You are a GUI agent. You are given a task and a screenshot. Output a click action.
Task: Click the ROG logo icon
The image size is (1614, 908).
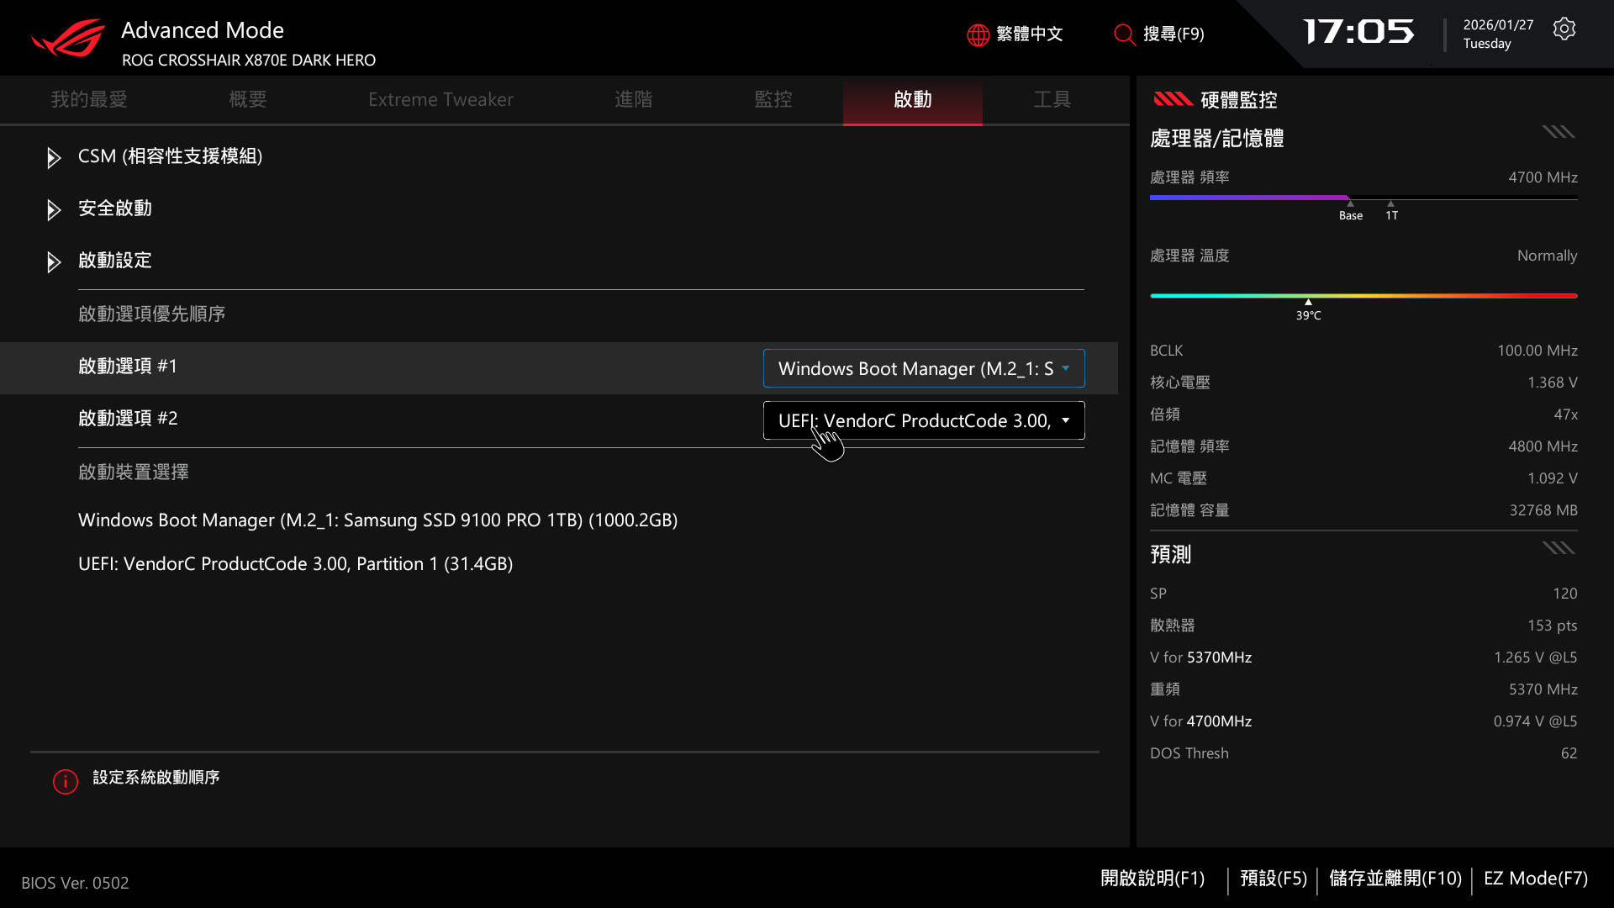(69, 39)
